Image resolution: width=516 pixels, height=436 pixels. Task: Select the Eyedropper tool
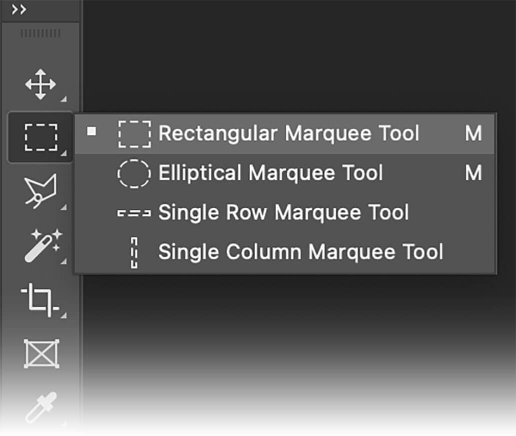pyautogui.click(x=41, y=407)
